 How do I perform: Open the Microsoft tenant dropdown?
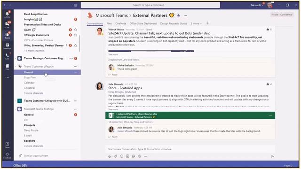click(257, 5)
